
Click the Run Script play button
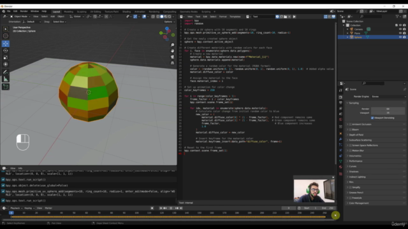coord(295,17)
